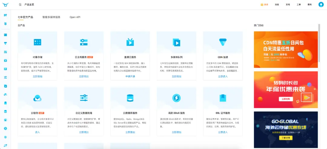The image size is (327, 149).
Task: Open 文档 in the top navigation
Action: pyautogui.click(x=288, y=5)
